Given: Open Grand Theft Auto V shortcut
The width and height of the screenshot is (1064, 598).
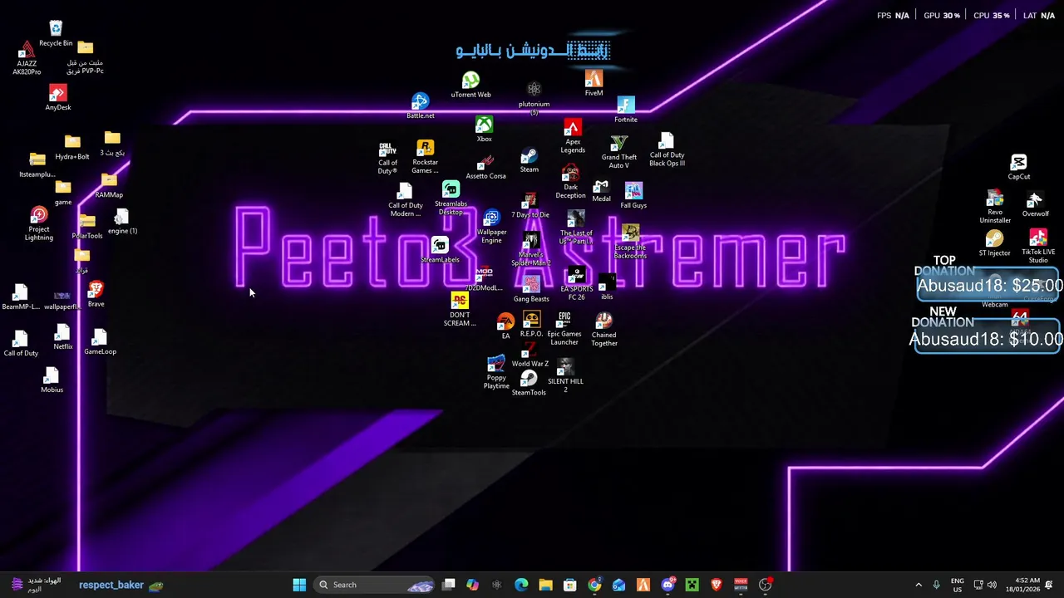Looking at the screenshot, I should click(x=619, y=152).
